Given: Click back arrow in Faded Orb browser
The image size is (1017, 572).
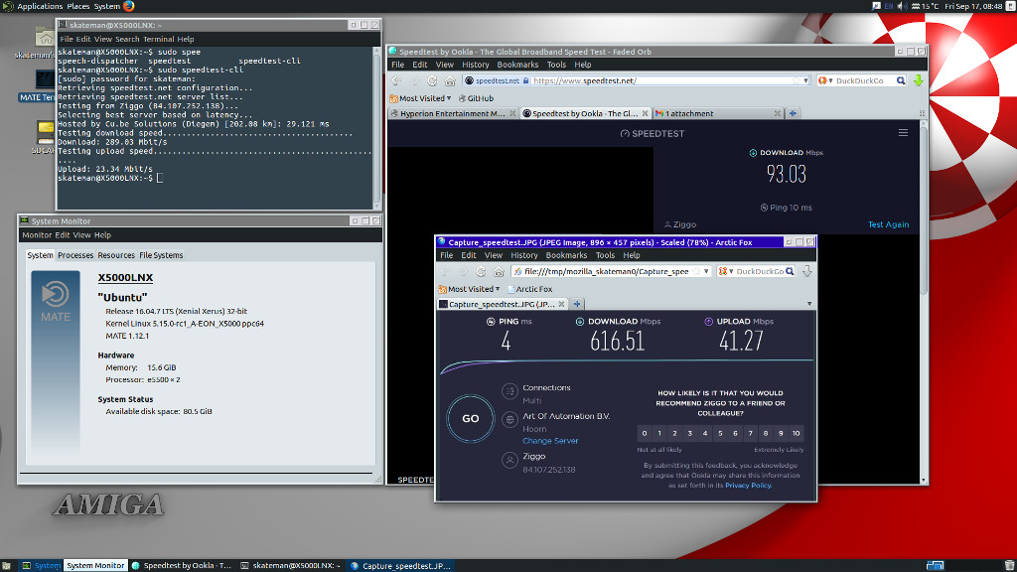Looking at the screenshot, I should tap(396, 80).
